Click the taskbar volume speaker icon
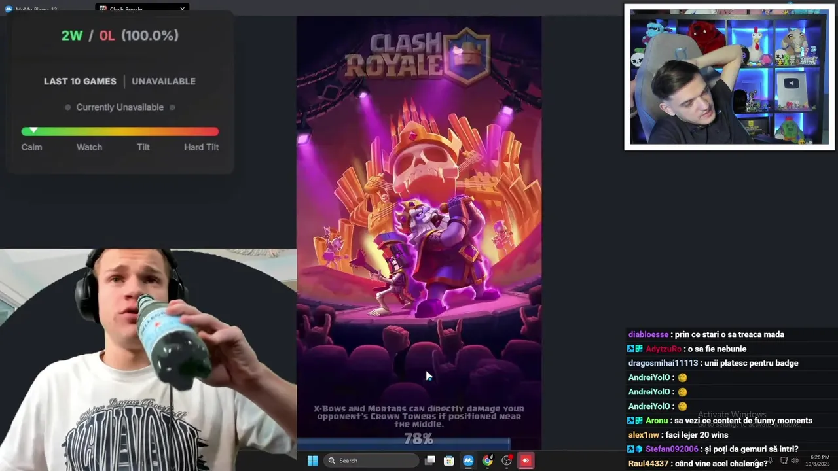The image size is (838, 471). click(794, 461)
